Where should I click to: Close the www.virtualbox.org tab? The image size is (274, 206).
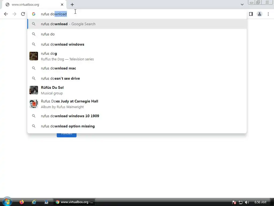tap(62, 5)
